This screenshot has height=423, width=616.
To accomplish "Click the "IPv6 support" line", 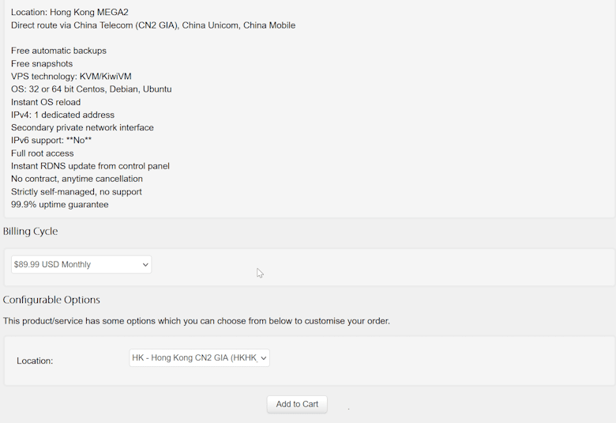I will click(x=51, y=141).
